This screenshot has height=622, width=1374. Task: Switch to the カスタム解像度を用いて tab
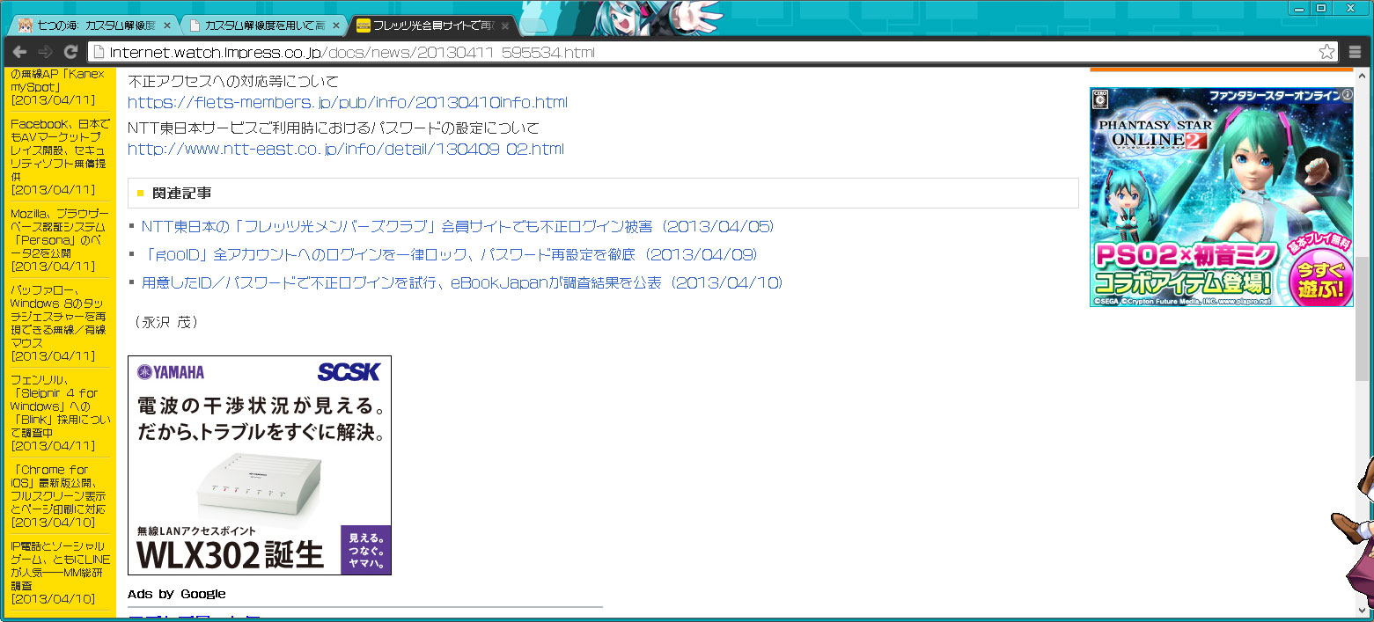(262, 26)
